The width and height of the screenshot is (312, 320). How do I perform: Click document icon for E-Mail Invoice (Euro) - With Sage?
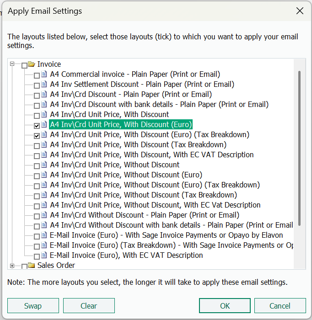tap(44, 235)
